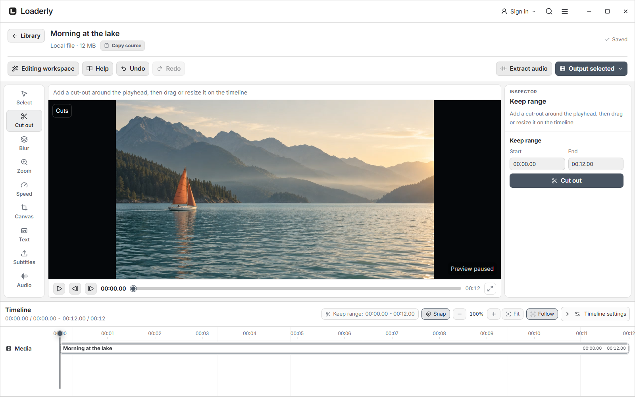The image size is (635, 397).
Task: Minimize the Loaderly window
Action: click(x=589, y=12)
